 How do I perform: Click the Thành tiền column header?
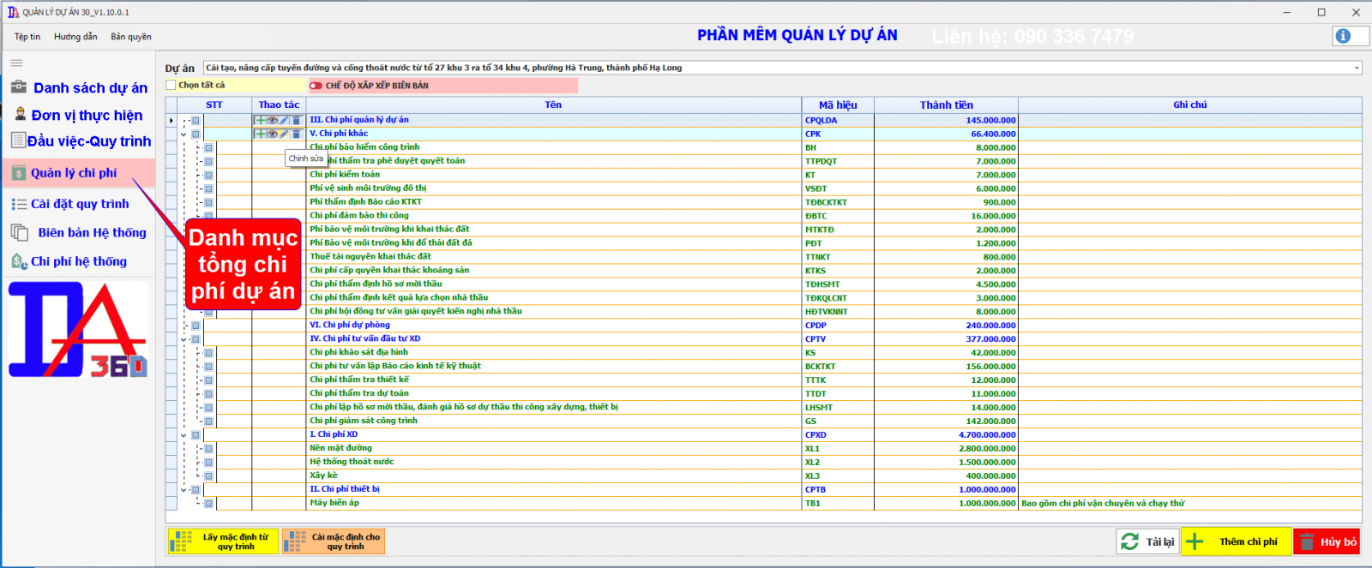click(946, 105)
